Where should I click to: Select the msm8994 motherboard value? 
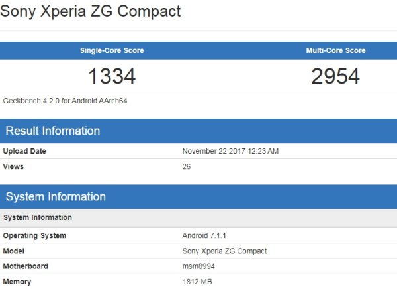pos(198,266)
